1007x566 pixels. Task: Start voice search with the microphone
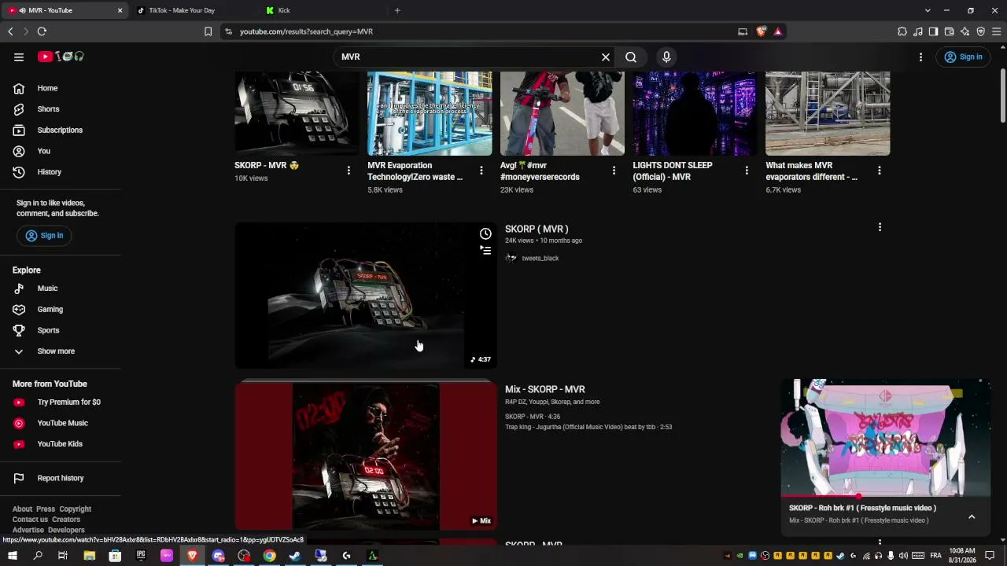[666, 57]
